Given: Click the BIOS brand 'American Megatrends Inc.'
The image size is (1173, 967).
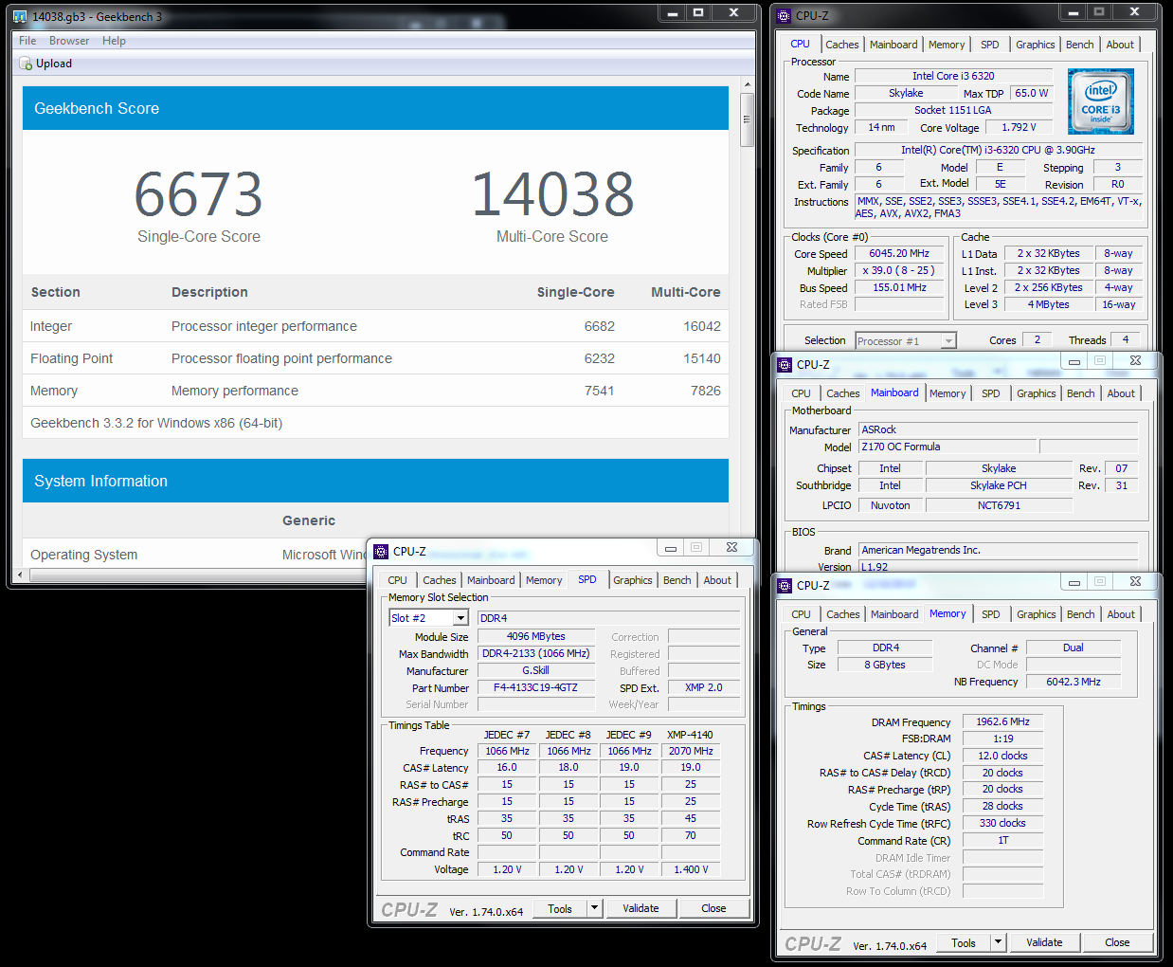Looking at the screenshot, I should tap(998, 550).
